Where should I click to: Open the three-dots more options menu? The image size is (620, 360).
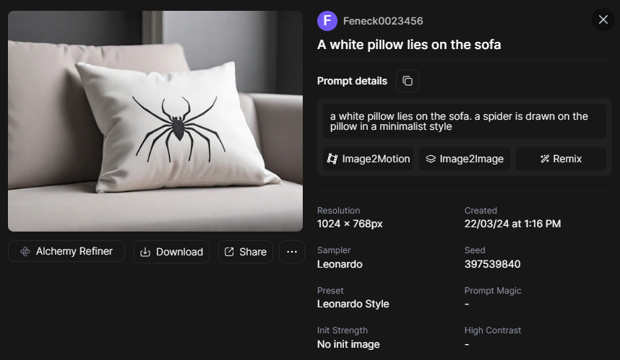(292, 252)
